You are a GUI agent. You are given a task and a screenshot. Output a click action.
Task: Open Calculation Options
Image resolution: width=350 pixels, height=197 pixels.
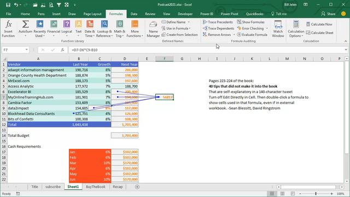[x=296, y=28]
